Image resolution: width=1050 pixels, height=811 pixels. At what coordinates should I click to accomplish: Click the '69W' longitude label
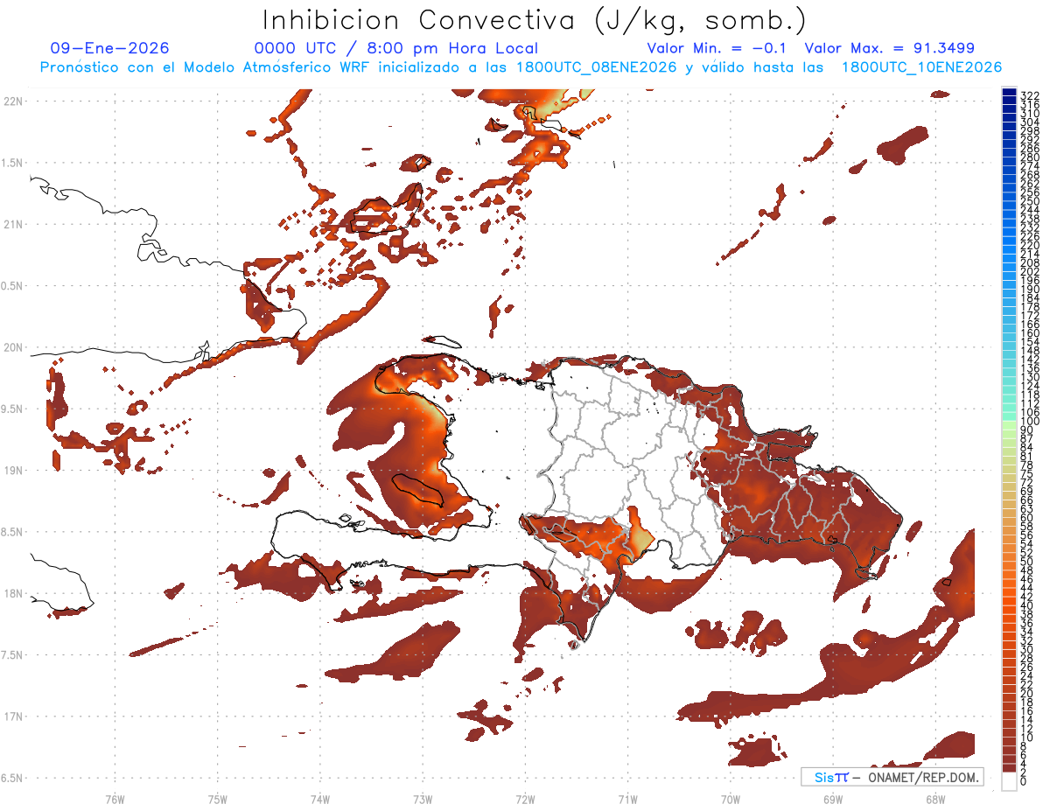point(833,799)
